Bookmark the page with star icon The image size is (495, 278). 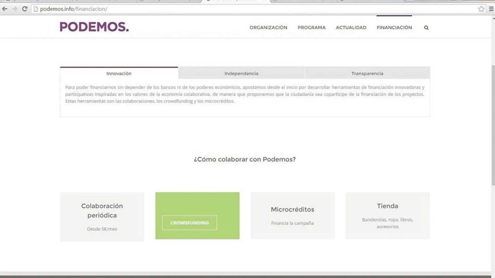tap(481, 9)
